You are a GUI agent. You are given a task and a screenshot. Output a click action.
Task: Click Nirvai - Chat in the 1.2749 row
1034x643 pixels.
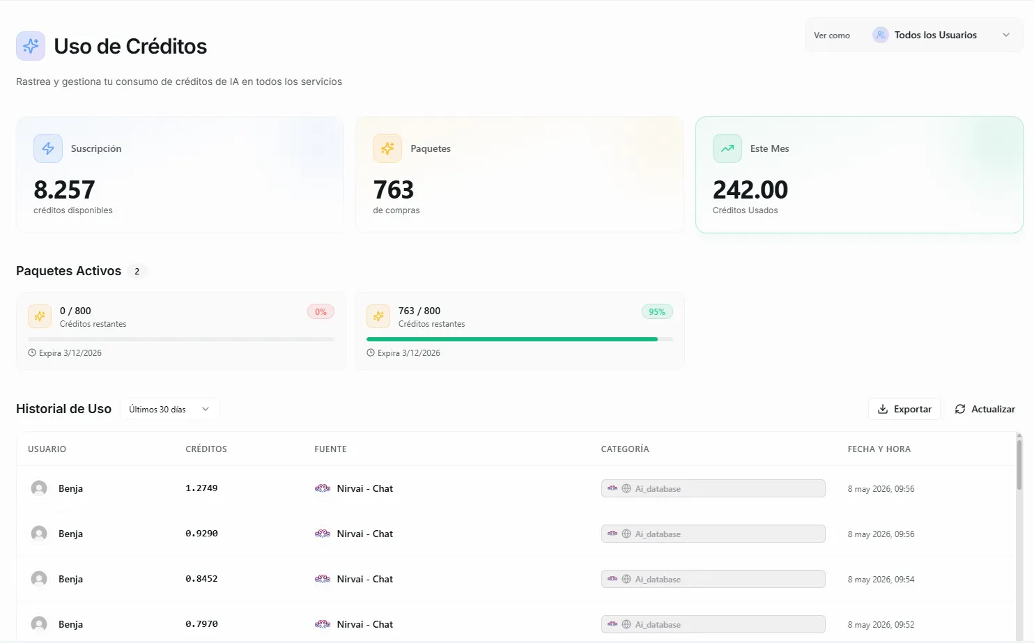[x=365, y=488]
